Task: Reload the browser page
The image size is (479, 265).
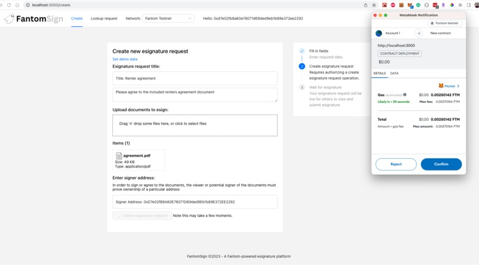Action: tap(9, 5)
